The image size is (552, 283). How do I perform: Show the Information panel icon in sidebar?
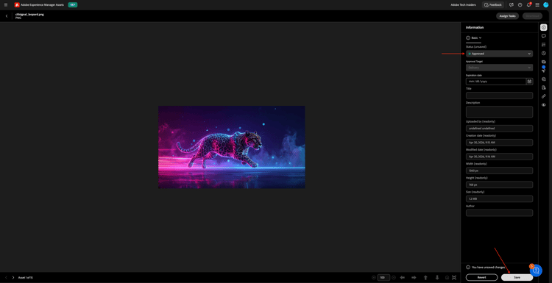click(x=544, y=27)
